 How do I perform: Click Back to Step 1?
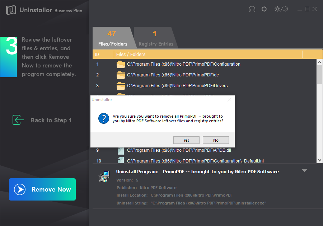tap(51, 120)
